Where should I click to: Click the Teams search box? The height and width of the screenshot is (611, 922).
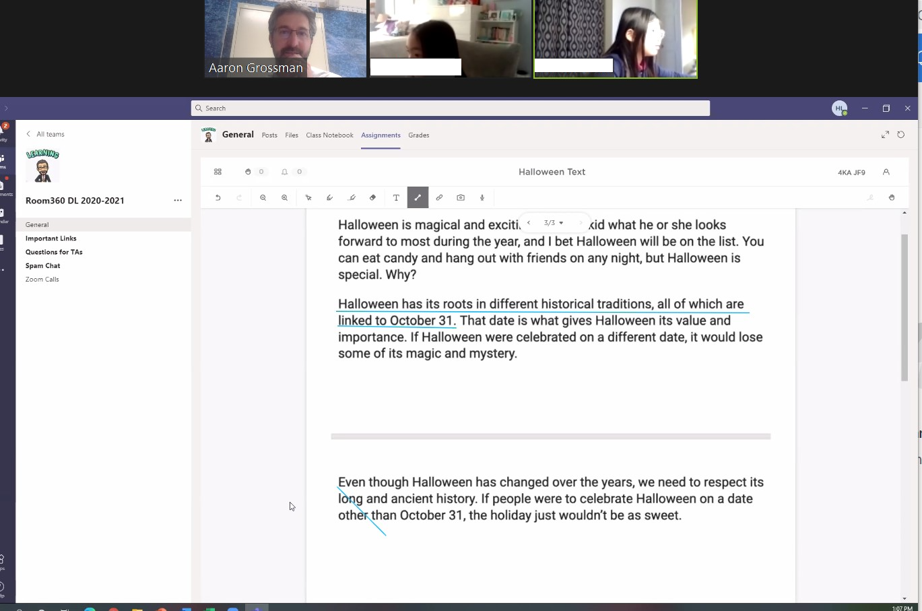450,108
